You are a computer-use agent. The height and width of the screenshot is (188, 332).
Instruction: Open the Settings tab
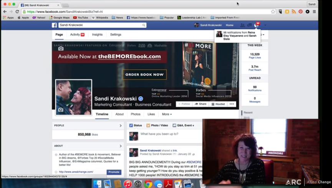tap(116, 35)
